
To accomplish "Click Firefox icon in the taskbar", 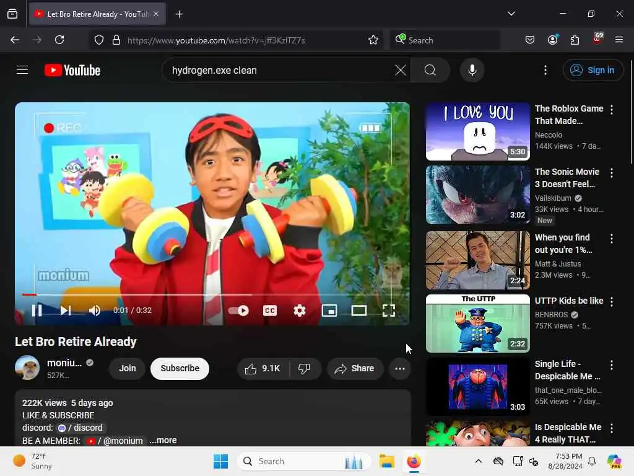I will click(414, 461).
